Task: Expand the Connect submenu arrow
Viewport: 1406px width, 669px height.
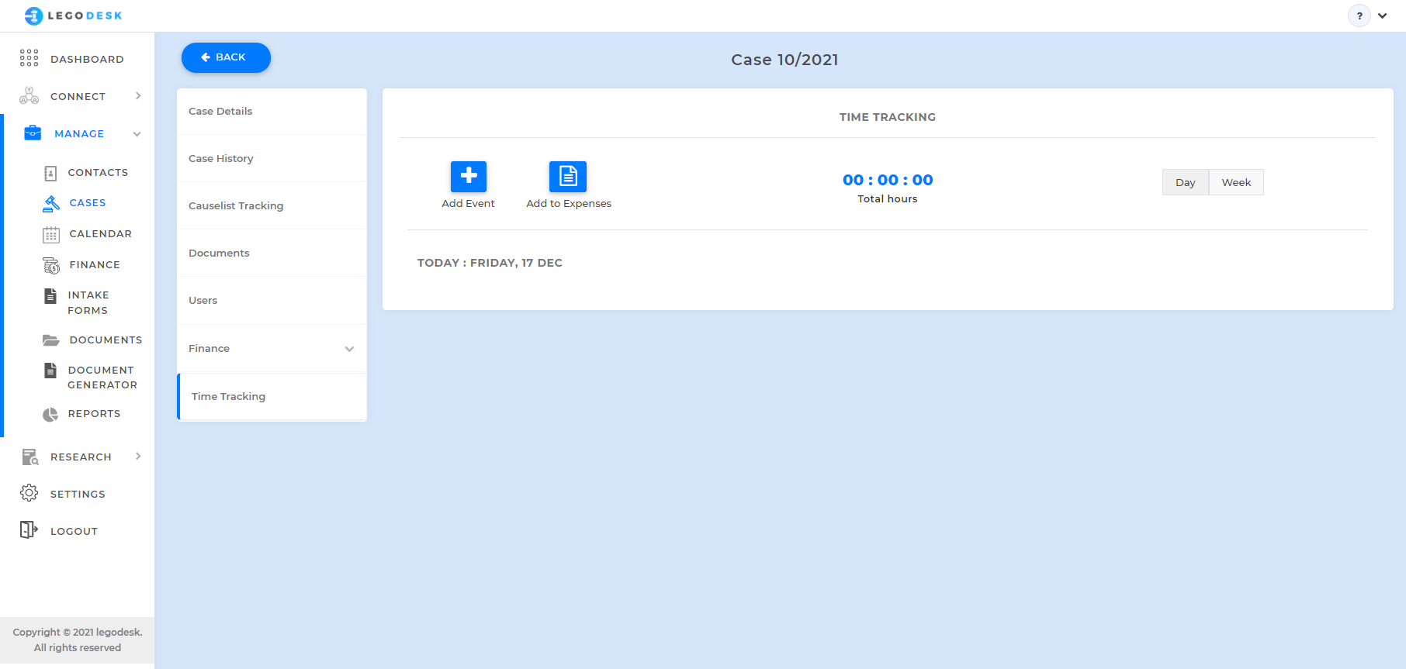Action: (x=138, y=95)
